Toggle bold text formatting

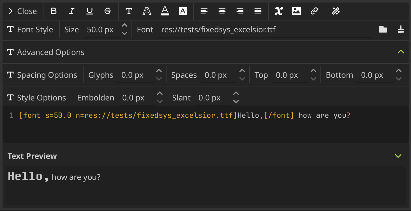pyautogui.click(x=54, y=11)
